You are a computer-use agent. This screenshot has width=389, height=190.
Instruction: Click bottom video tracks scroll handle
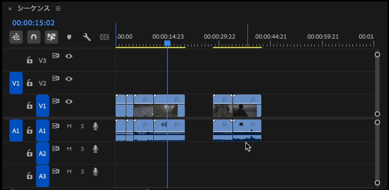[377, 114]
